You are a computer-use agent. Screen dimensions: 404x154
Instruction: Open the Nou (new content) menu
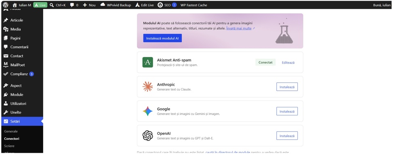[x=89, y=5]
